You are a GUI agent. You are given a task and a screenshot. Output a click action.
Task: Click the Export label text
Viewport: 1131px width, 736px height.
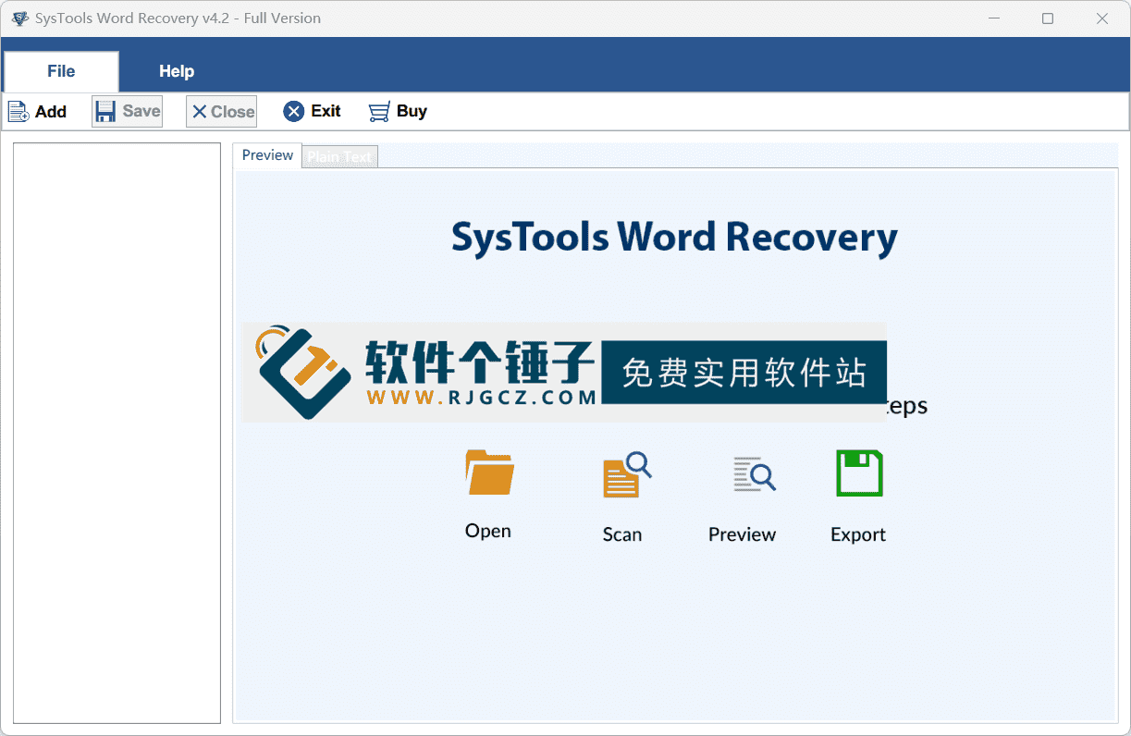[857, 534]
